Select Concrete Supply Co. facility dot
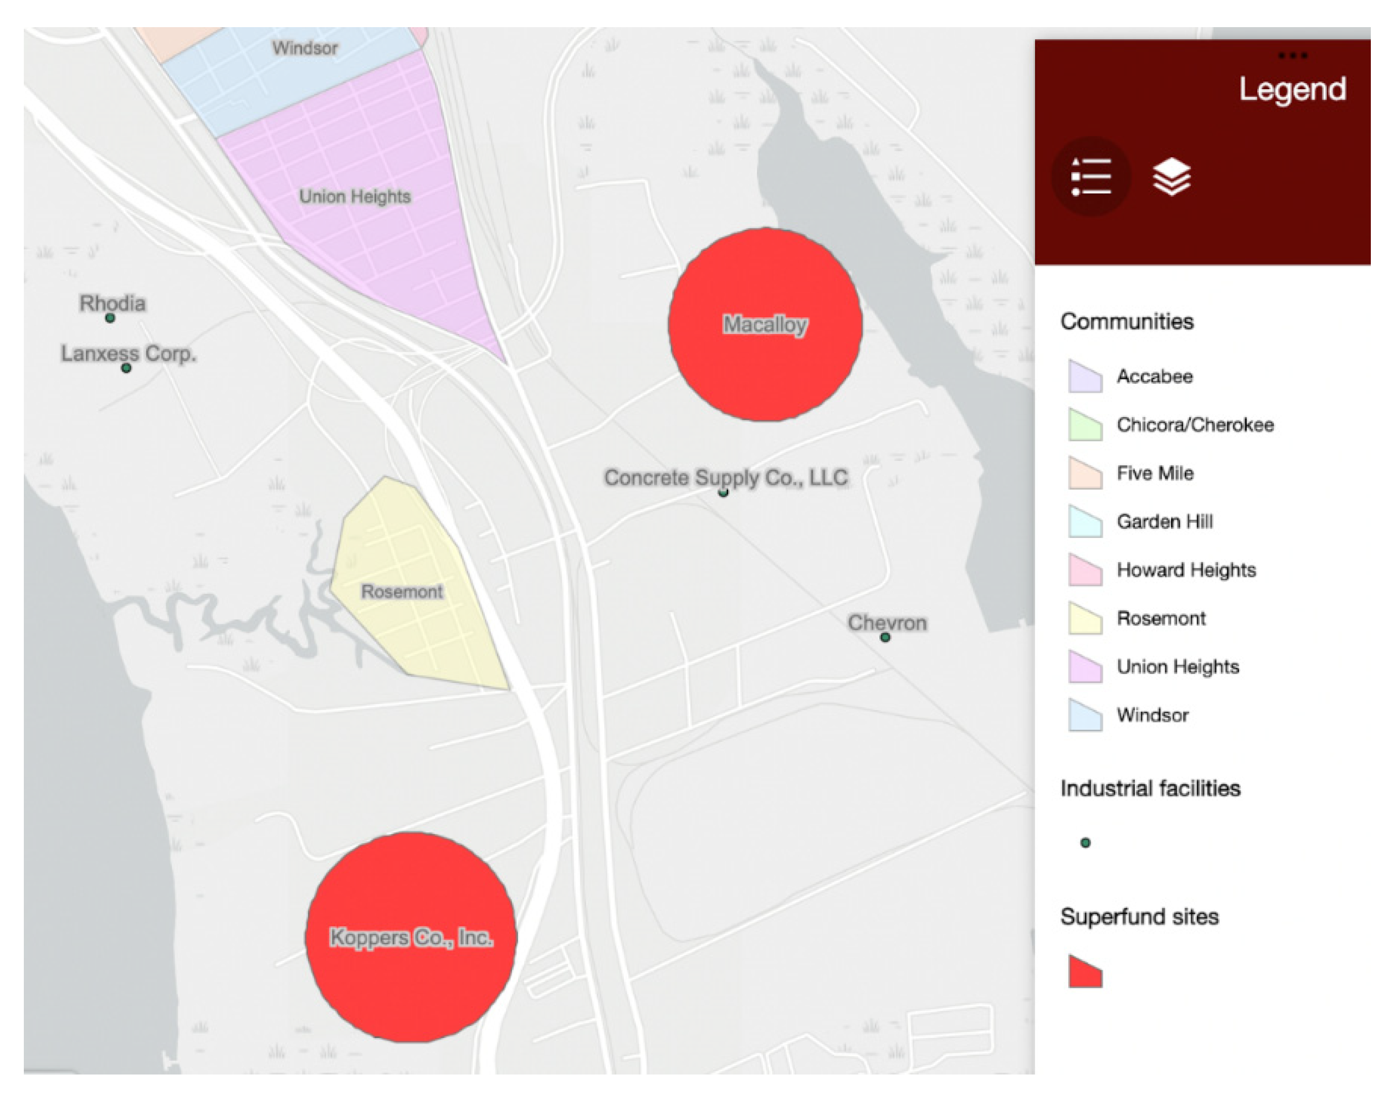Image resolution: width=1393 pixels, height=1095 pixels. click(724, 493)
